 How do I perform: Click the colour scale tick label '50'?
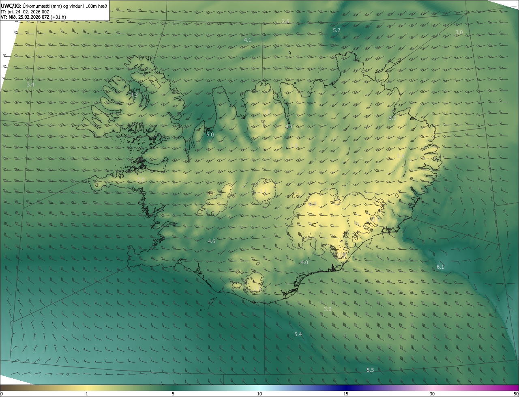pos(516,394)
